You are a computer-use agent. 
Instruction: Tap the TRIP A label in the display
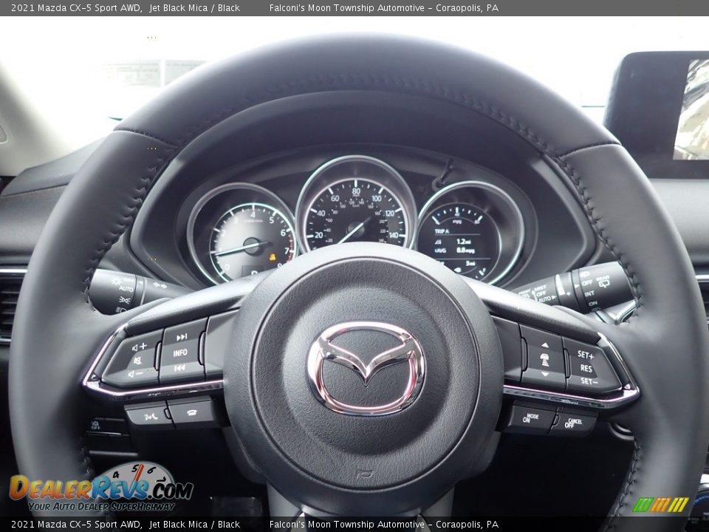[442, 231]
